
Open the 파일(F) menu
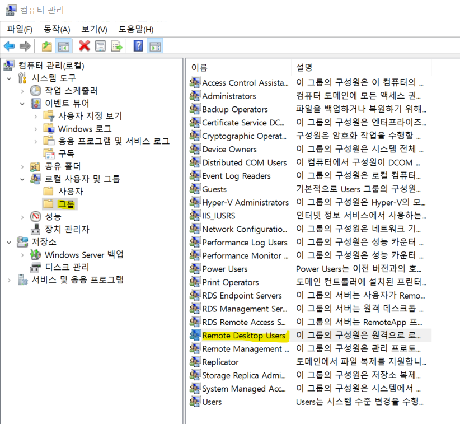[20, 29]
